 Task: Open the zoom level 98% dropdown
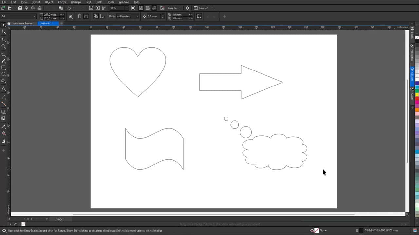127,8
